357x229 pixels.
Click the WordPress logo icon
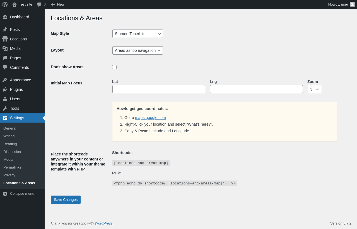pyautogui.click(x=5, y=4)
